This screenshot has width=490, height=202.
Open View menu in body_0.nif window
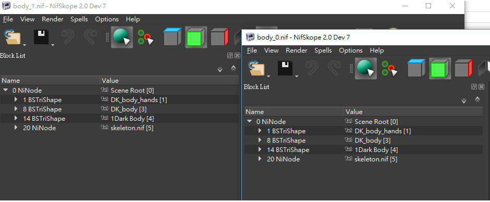tap(271, 50)
